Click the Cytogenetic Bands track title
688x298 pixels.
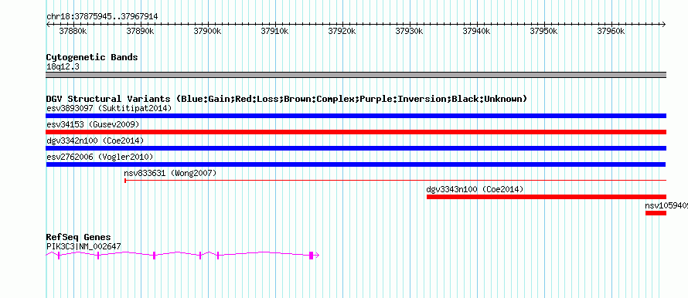click(x=92, y=57)
